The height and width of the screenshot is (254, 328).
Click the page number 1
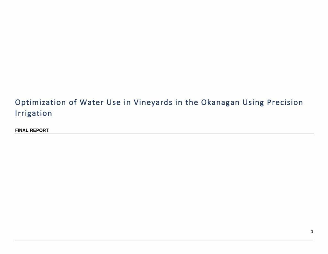point(312,232)
